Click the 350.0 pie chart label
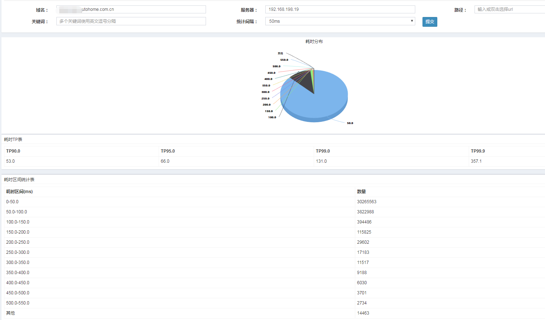 point(266,86)
